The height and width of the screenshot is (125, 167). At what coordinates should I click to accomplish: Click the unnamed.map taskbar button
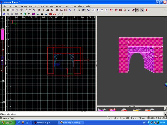[x=45, y=123]
